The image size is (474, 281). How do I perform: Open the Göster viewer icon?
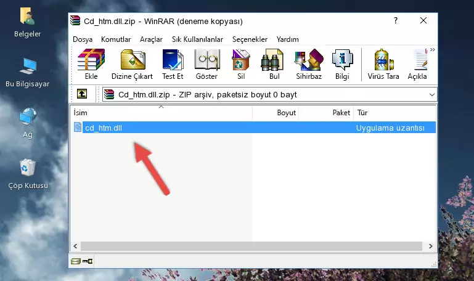point(206,64)
